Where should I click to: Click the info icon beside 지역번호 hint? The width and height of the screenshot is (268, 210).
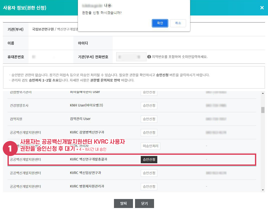(149, 57)
